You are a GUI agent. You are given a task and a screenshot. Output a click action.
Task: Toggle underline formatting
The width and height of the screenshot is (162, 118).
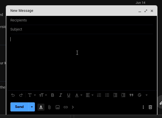pyautogui.click(x=69, y=95)
